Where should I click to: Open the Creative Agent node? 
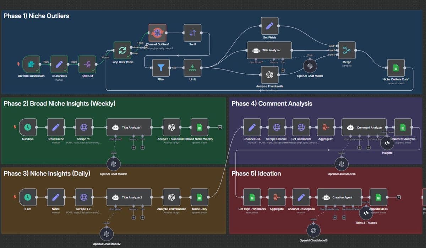(x=339, y=197)
